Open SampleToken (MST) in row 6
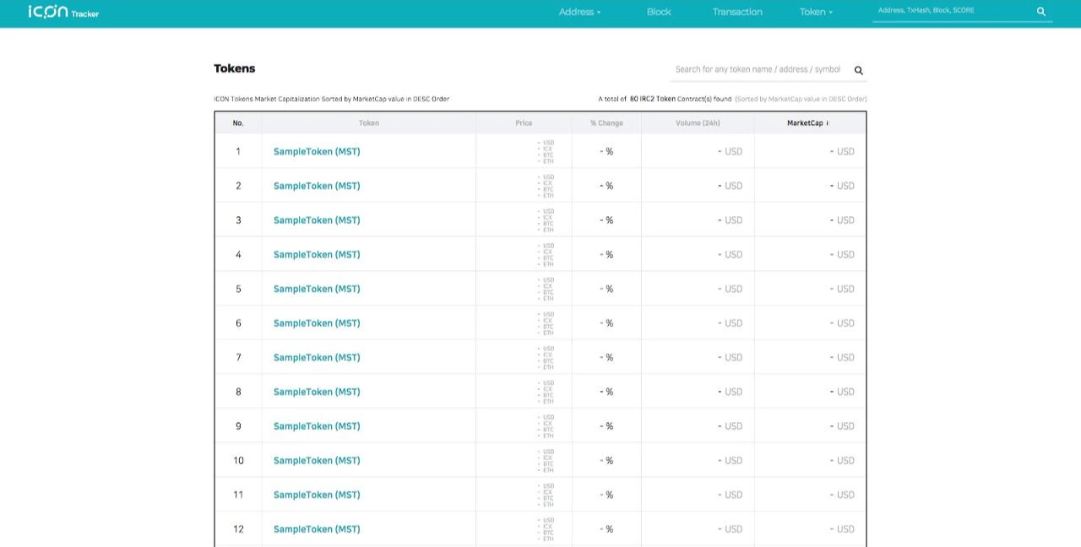This screenshot has height=547, width=1081. pos(317,323)
